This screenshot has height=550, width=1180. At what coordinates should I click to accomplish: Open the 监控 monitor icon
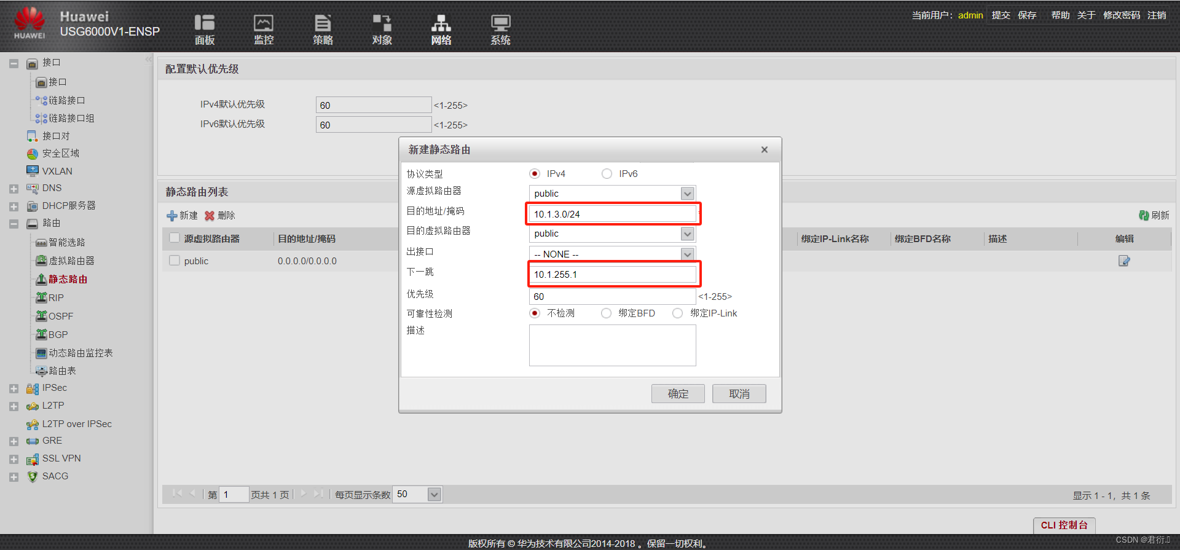click(x=264, y=29)
